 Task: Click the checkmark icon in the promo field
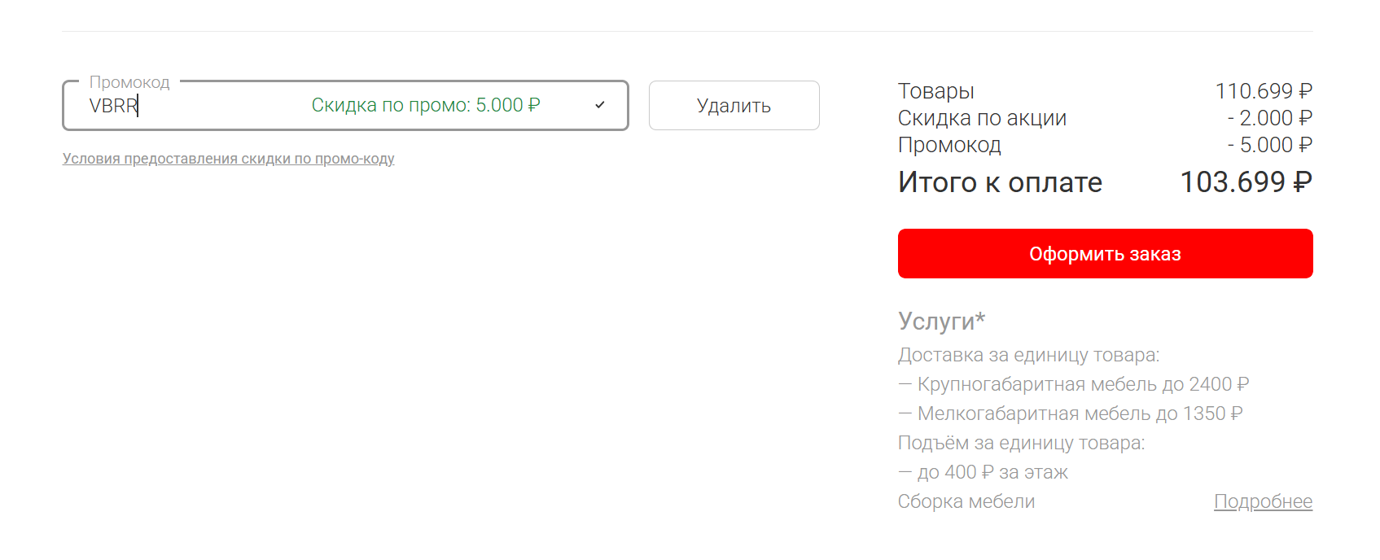pyautogui.click(x=600, y=105)
